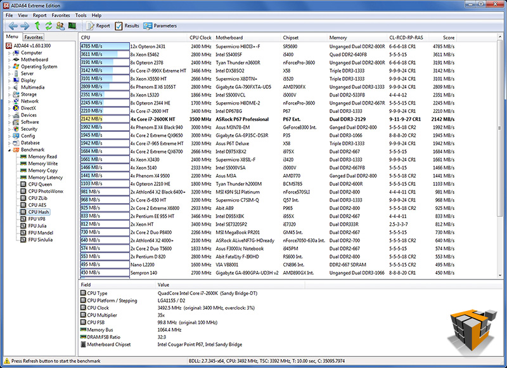Sort results by Score column header
The height and width of the screenshot is (368, 507).
443,37
